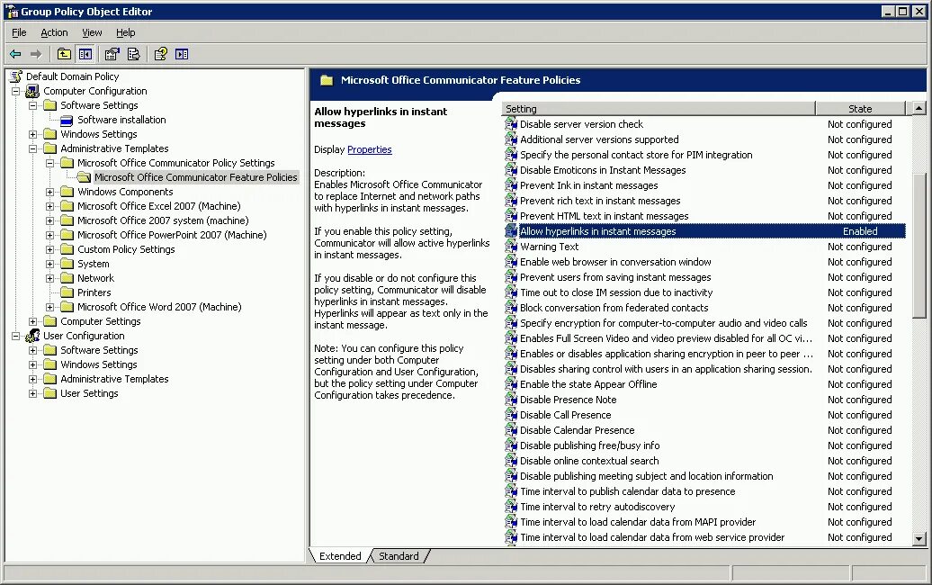Click the Export List toolbar icon
Screen dimensions: 932x585
[x=133, y=54]
